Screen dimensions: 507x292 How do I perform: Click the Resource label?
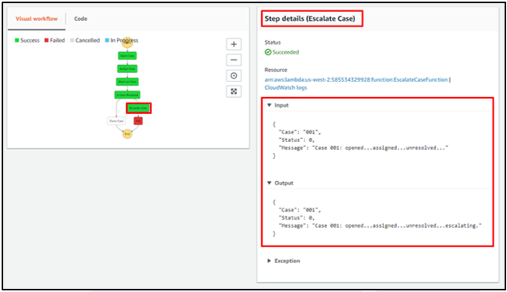[x=276, y=70]
